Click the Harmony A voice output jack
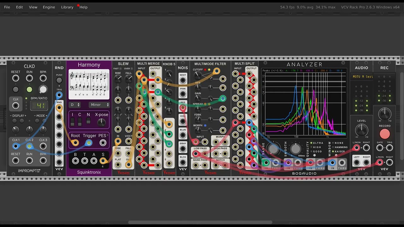 (94, 161)
